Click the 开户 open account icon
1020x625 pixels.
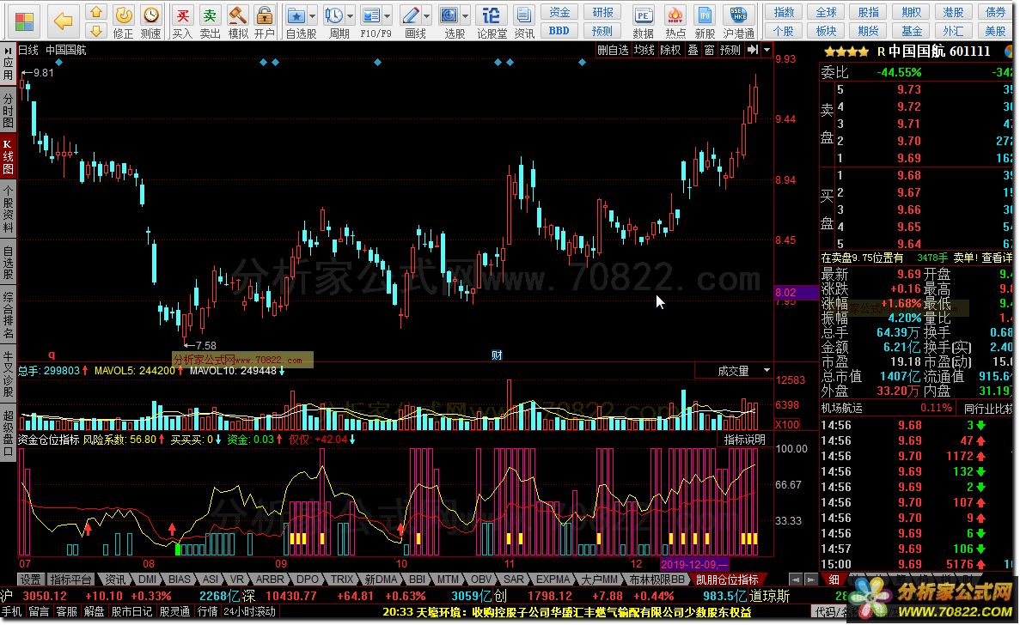click(264, 22)
